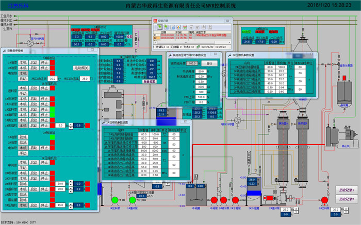Click the 电动阀关 button
This screenshot has width=361, height=225.
81,67
